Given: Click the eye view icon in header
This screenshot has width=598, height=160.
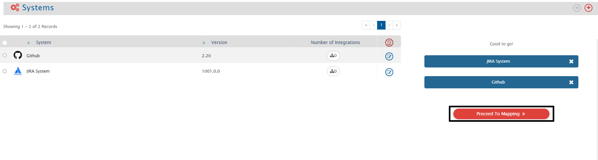Looking at the screenshot, I should 577,8.
